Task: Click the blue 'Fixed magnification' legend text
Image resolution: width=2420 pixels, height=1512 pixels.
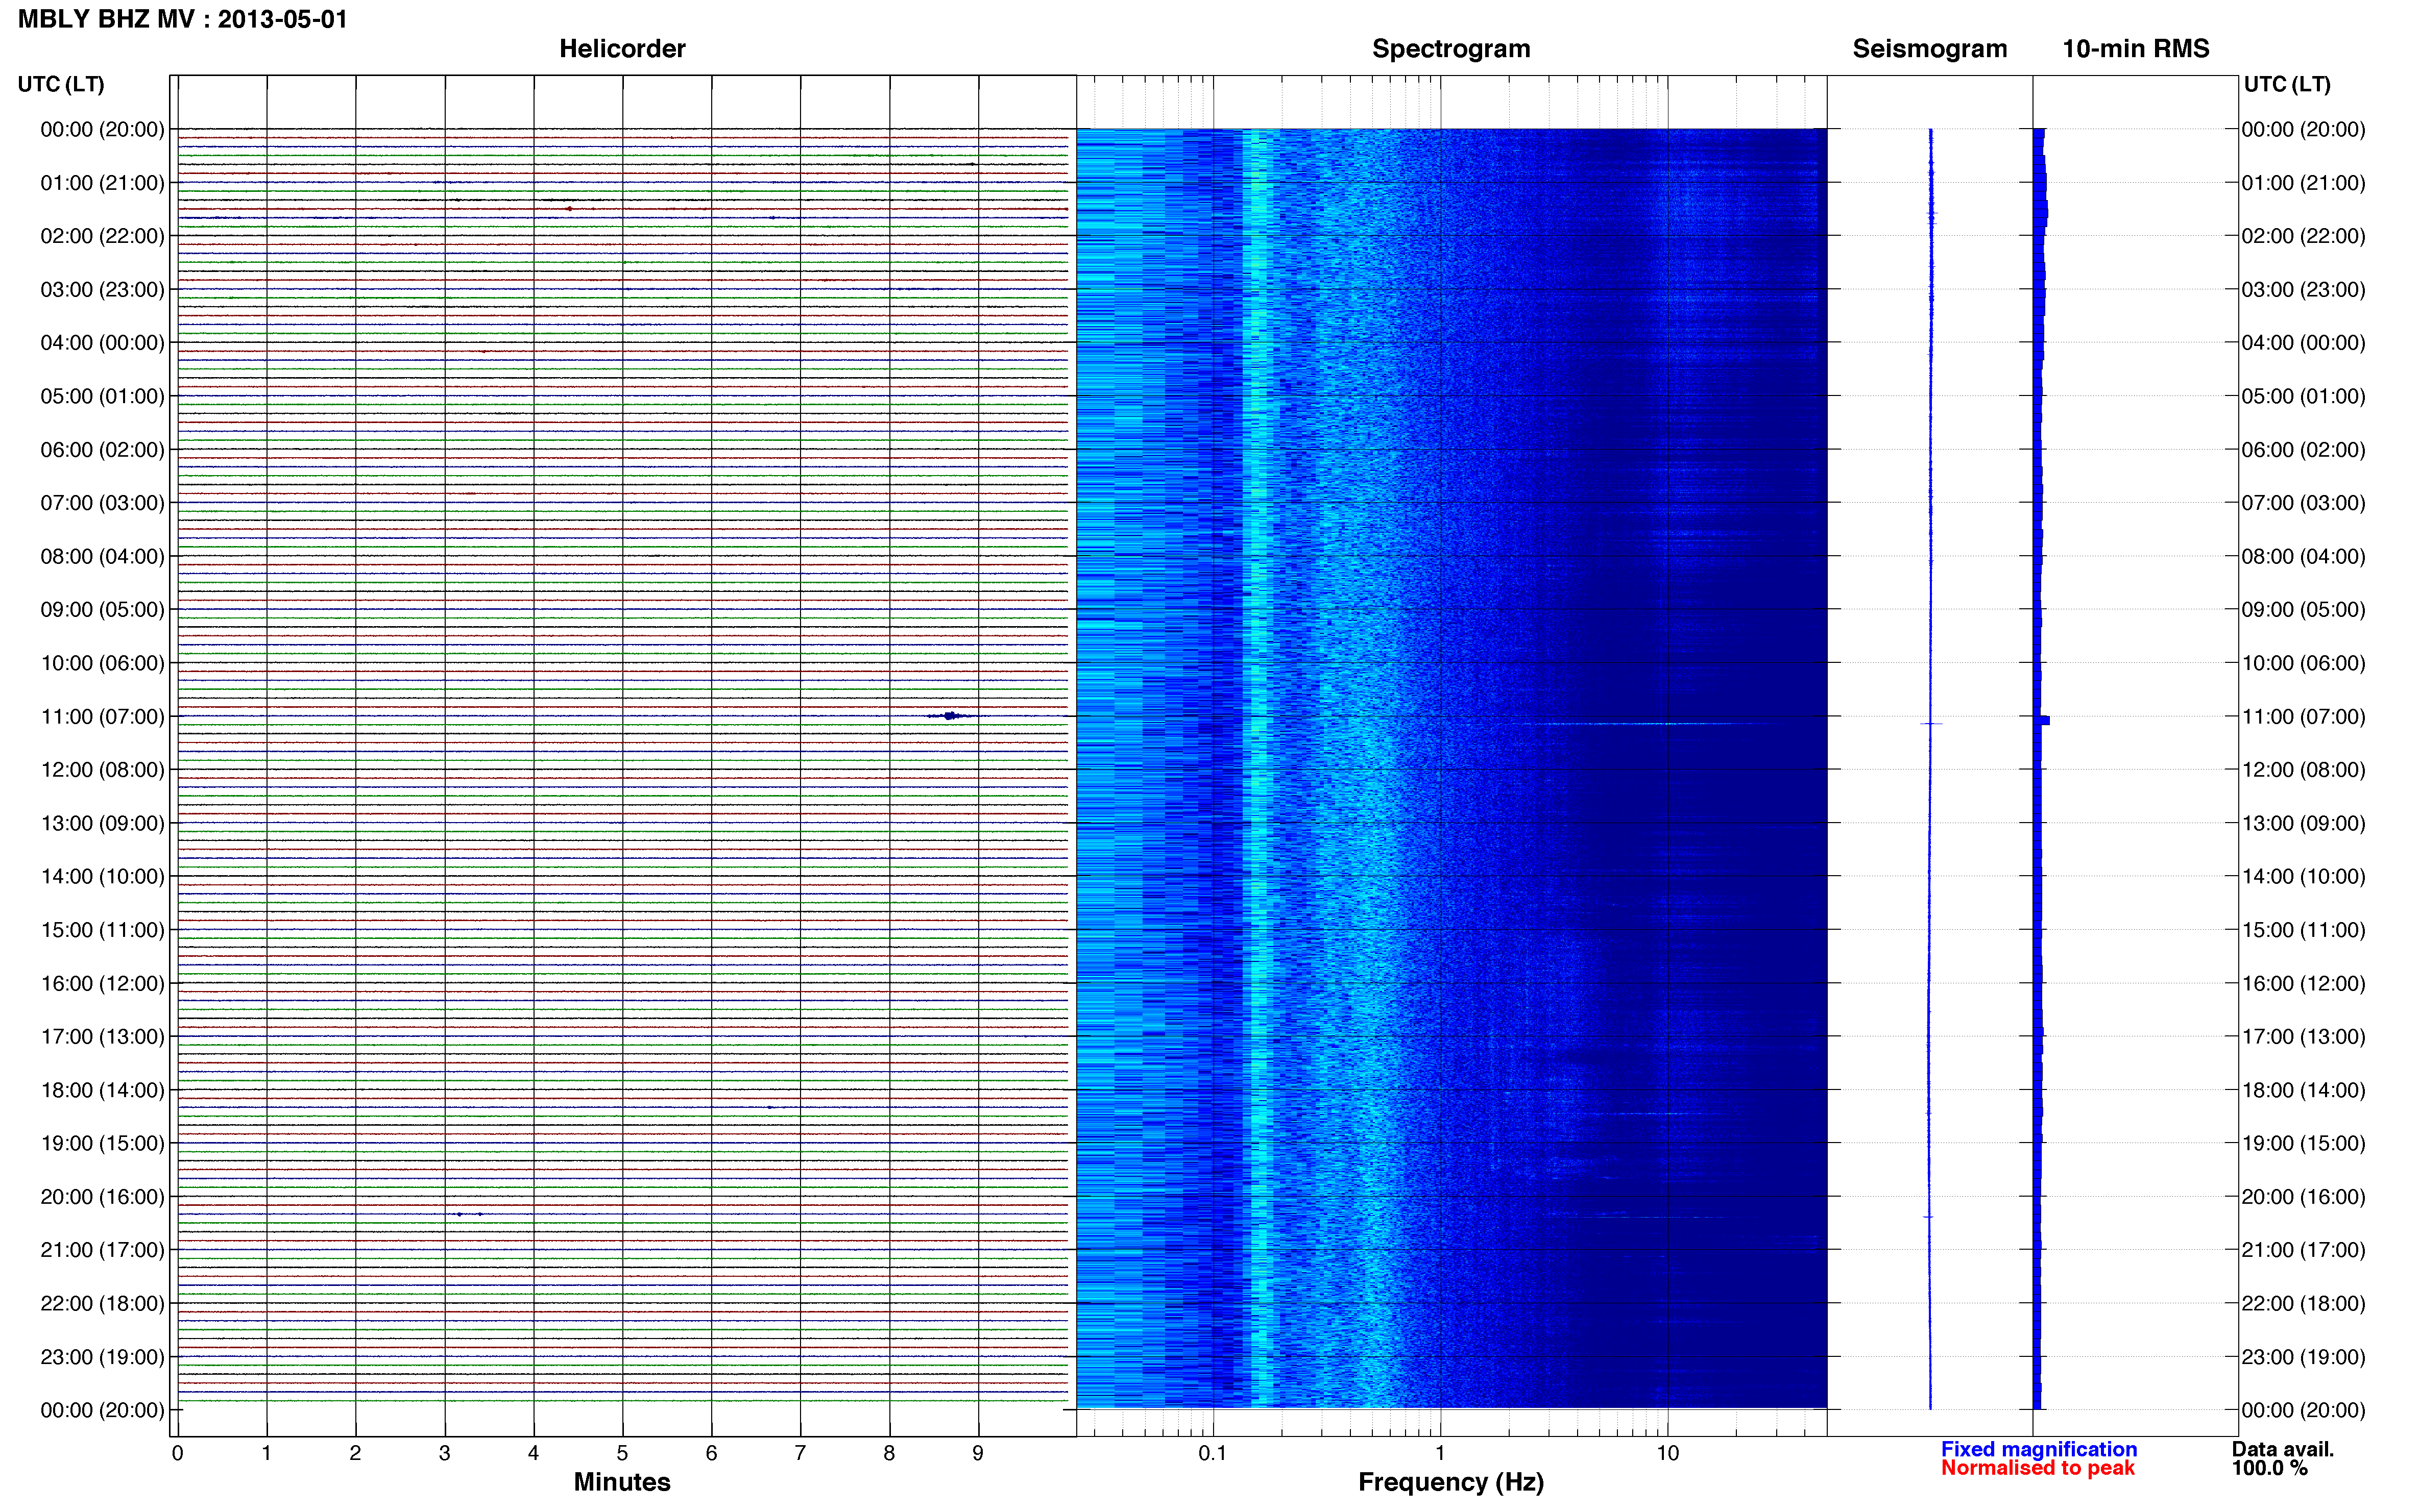Action: tap(2039, 1449)
